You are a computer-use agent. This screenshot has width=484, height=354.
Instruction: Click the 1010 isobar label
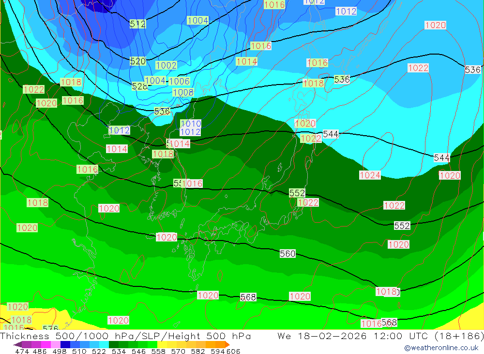coord(191,124)
